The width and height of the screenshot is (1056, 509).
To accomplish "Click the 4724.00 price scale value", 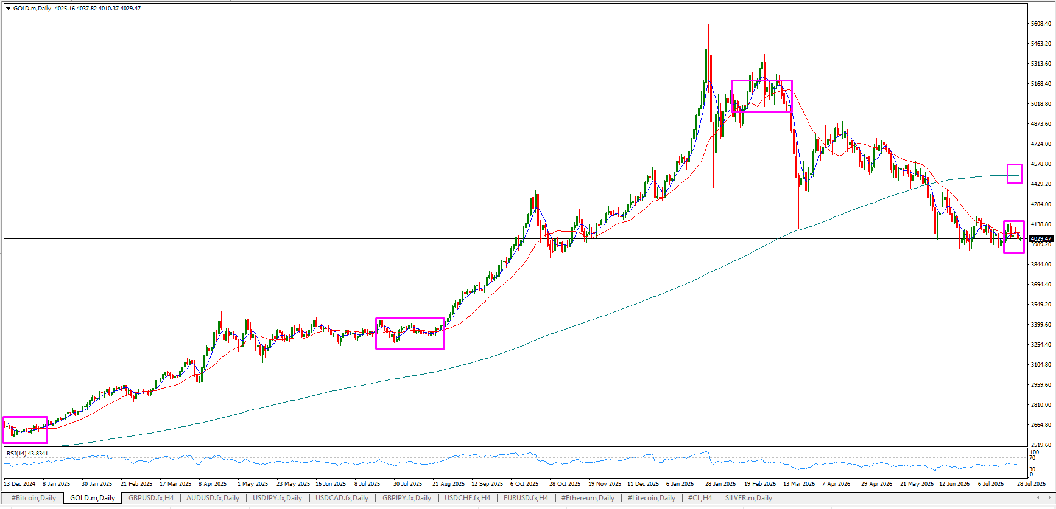I will [1041, 144].
